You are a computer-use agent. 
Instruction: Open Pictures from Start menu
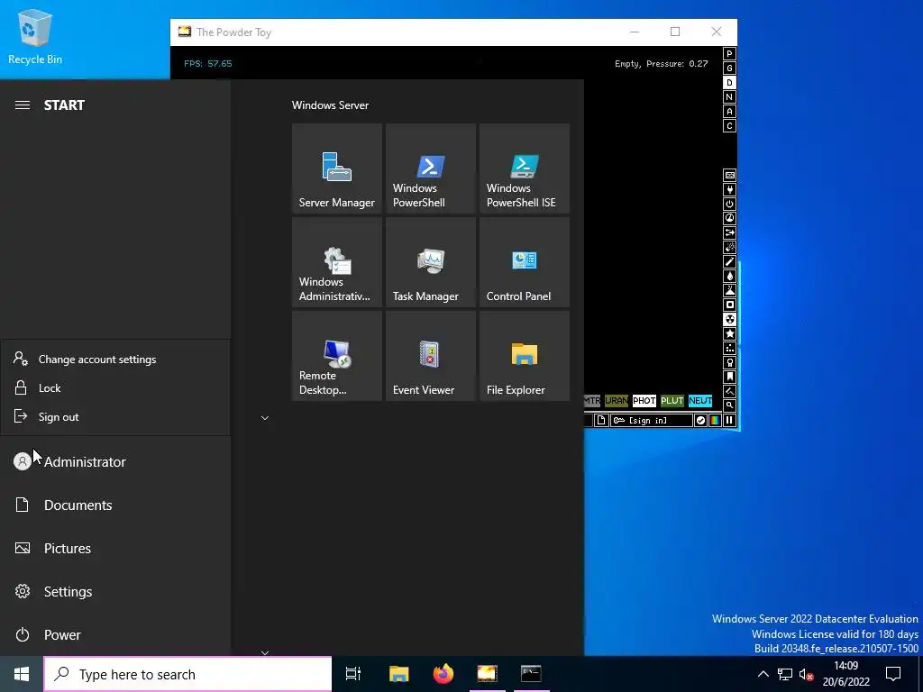coord(115,549)
